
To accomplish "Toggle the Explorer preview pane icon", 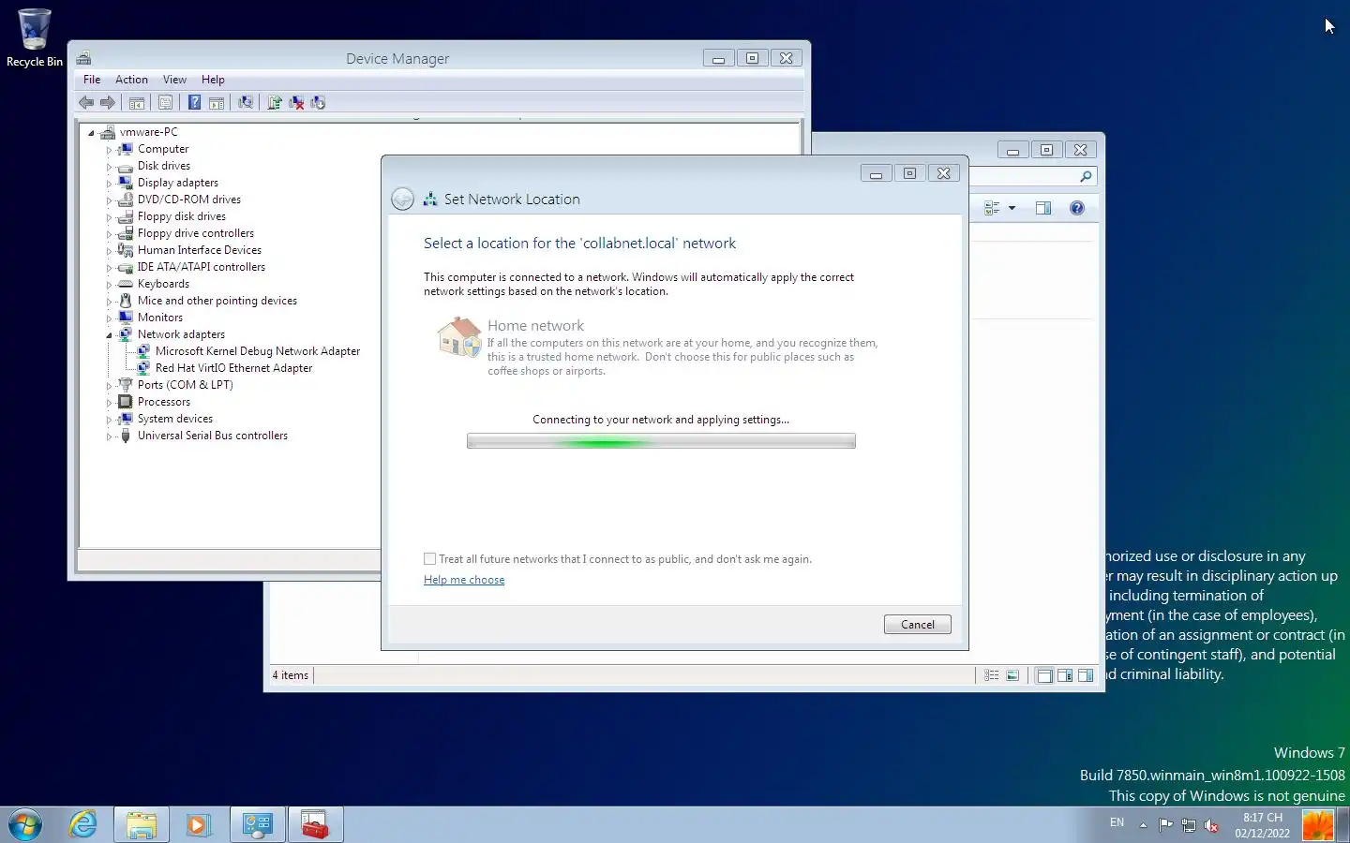I will (x=1043, y=208).
